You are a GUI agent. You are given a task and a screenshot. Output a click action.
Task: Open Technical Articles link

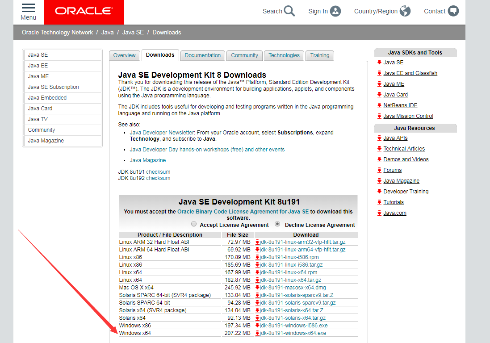tap(404, 149)
